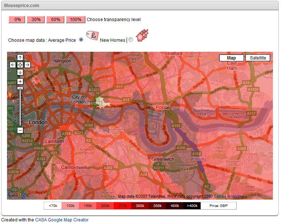
Task: Pan the map up with arrow
Action: [x=20, y=58]
